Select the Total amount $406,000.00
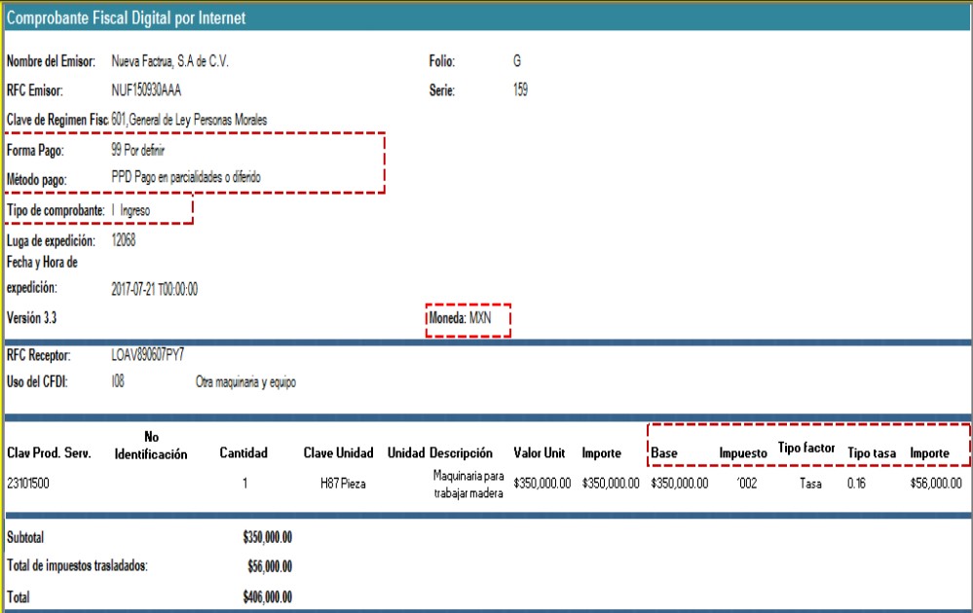Image resolution: width=973 pixels, height=613 pixels. coord(267,596)
